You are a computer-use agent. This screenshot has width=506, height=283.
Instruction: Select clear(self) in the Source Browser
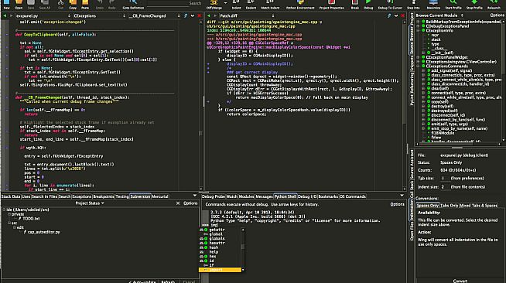click(439, 88)
